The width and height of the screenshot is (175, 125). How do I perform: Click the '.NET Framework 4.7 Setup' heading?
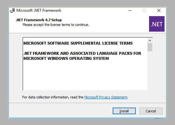(39, 20)
